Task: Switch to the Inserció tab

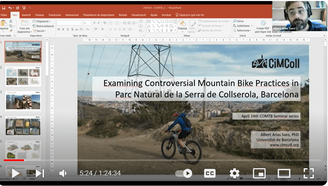Action: pyautogui.click(x=26, y=15)
